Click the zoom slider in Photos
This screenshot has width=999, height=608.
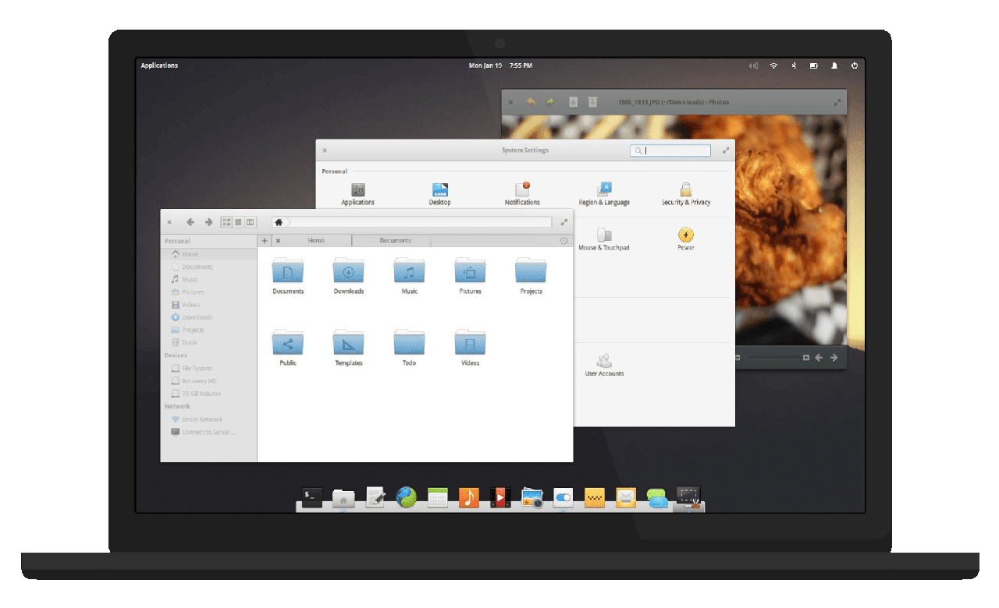click(x=773, y=358)
